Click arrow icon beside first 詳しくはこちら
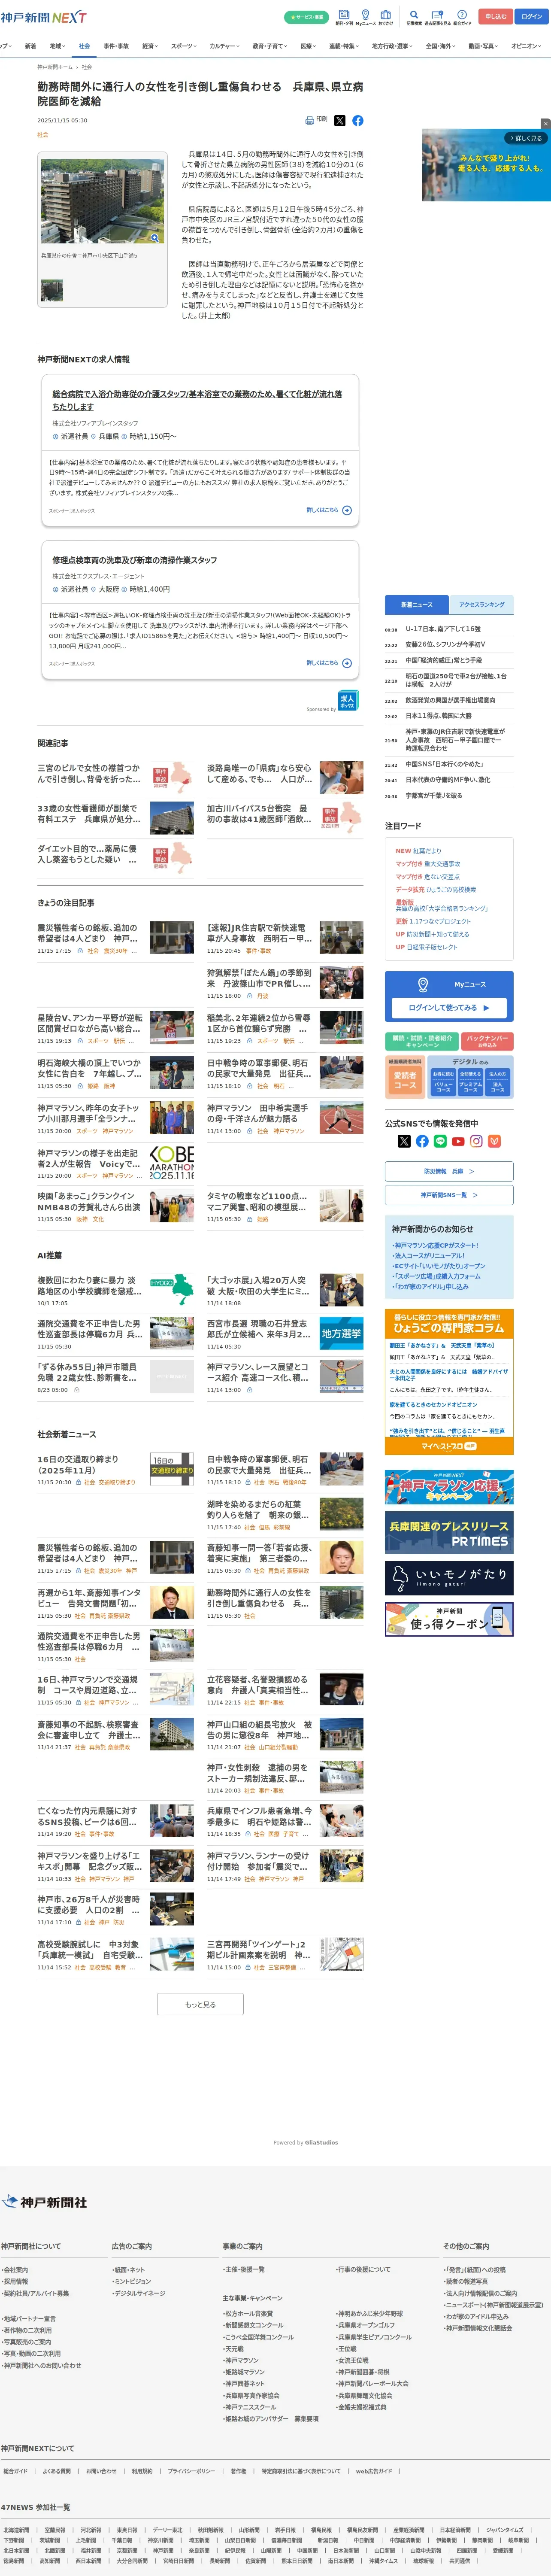 pos(347,510)
